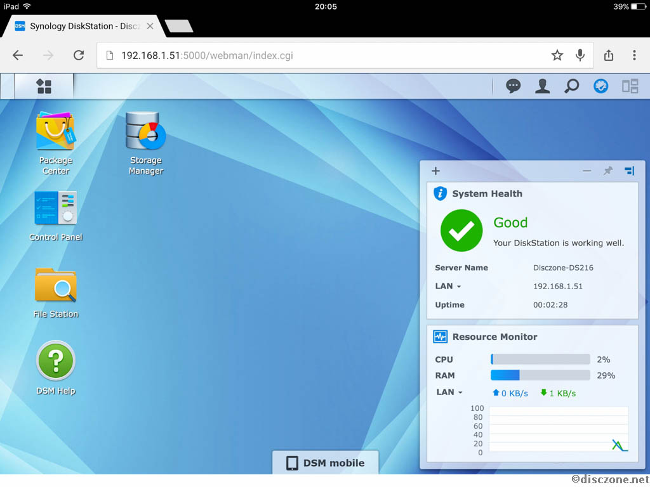
Task: Close the Synology DiskStation tab
Action: 150,26
